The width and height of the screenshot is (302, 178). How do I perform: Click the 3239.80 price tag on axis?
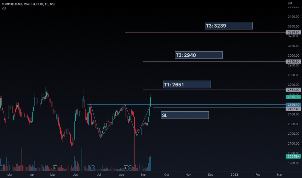click(293, 32)
